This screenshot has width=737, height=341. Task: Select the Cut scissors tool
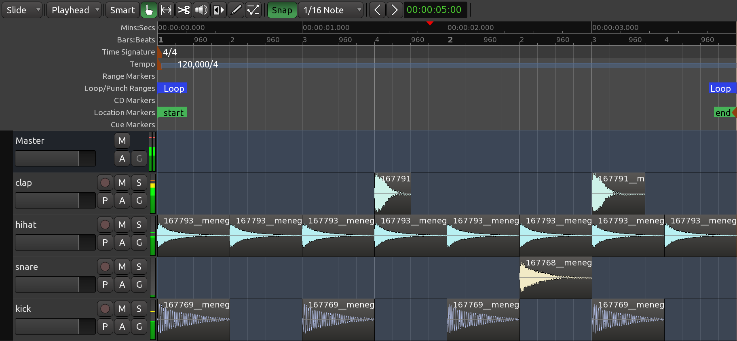tap(184, 10)
